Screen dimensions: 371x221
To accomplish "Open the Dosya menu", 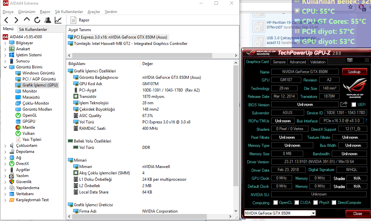I will pos(8,12).
